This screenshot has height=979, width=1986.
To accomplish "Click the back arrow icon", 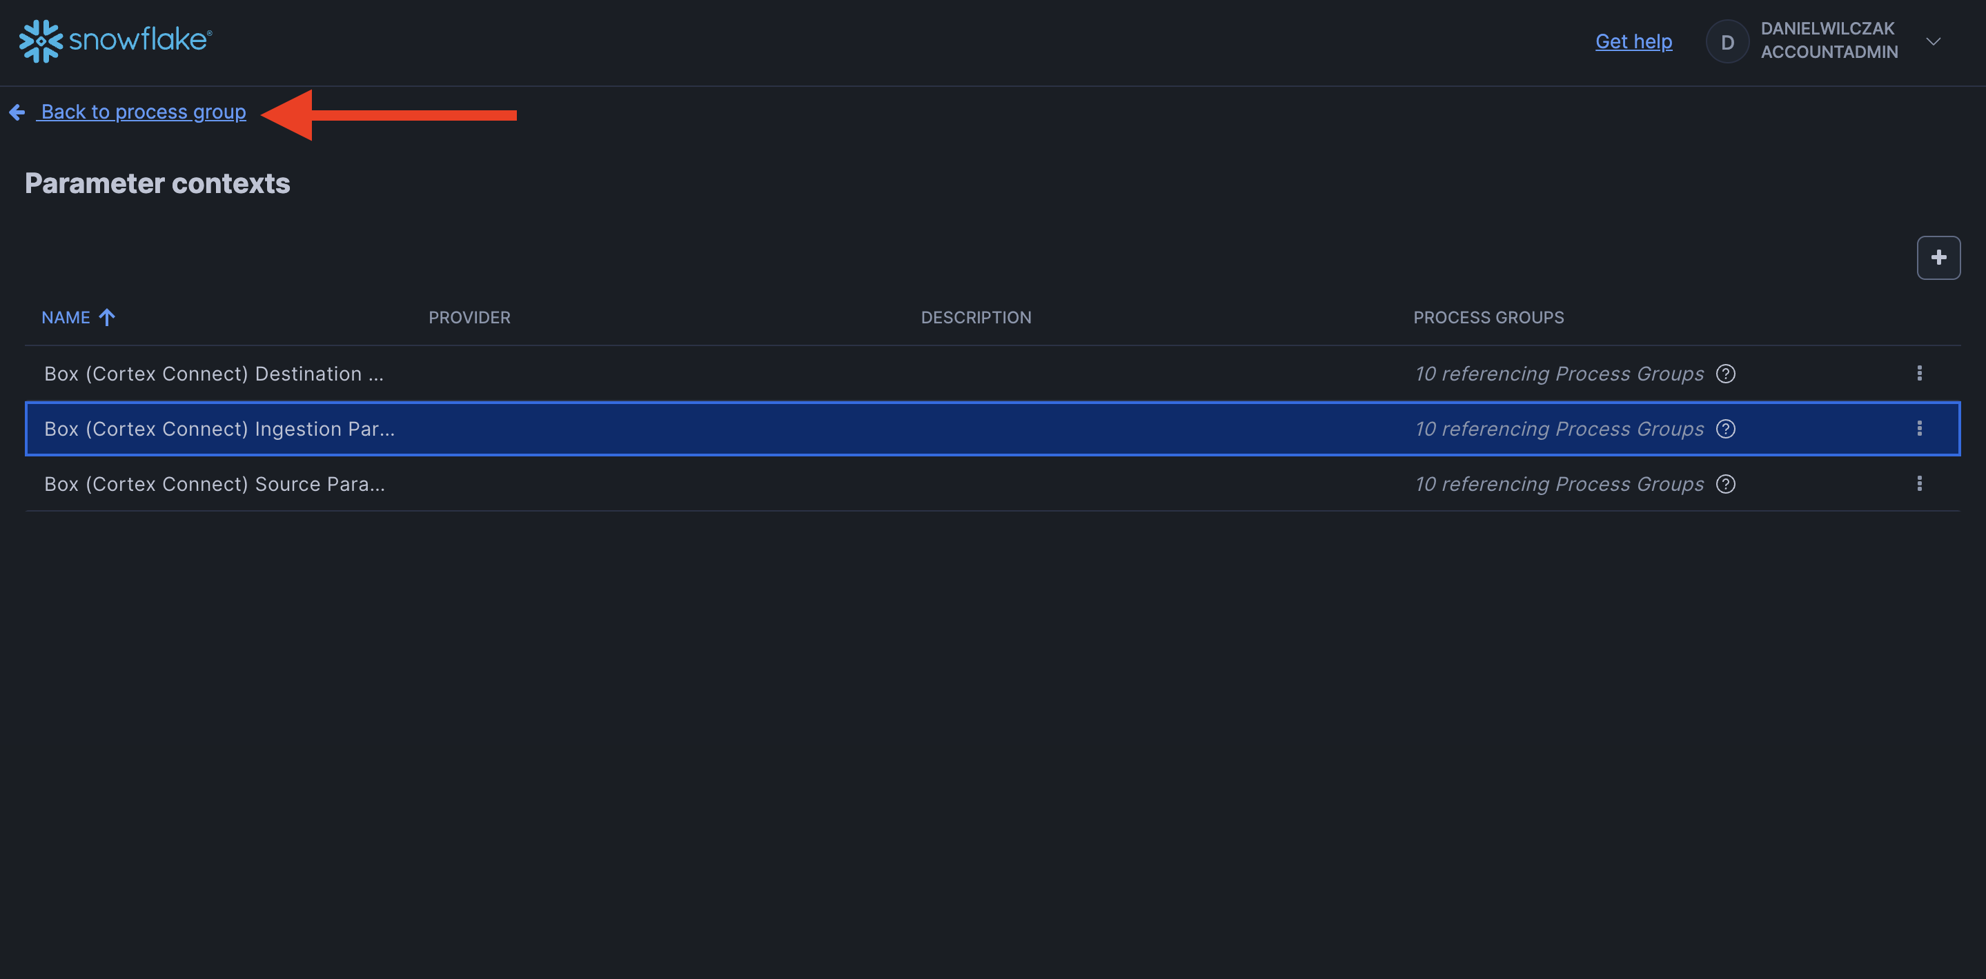I will click(x=17, y=112).
